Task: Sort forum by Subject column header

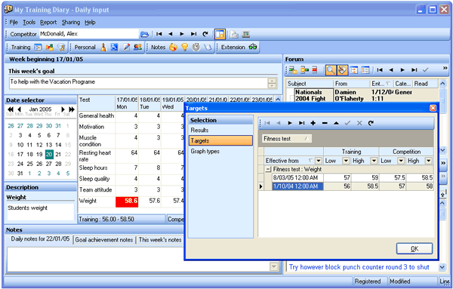Action: pyautogui.click(x=310, y=84)
